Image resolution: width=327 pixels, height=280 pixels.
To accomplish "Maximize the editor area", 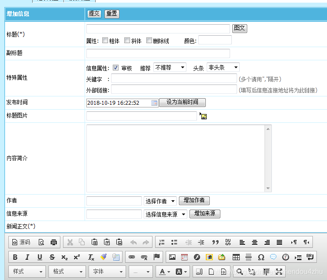I will pyautogui.click(x=279, y=272).
